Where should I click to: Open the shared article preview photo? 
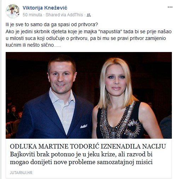(x=89, y=95)
